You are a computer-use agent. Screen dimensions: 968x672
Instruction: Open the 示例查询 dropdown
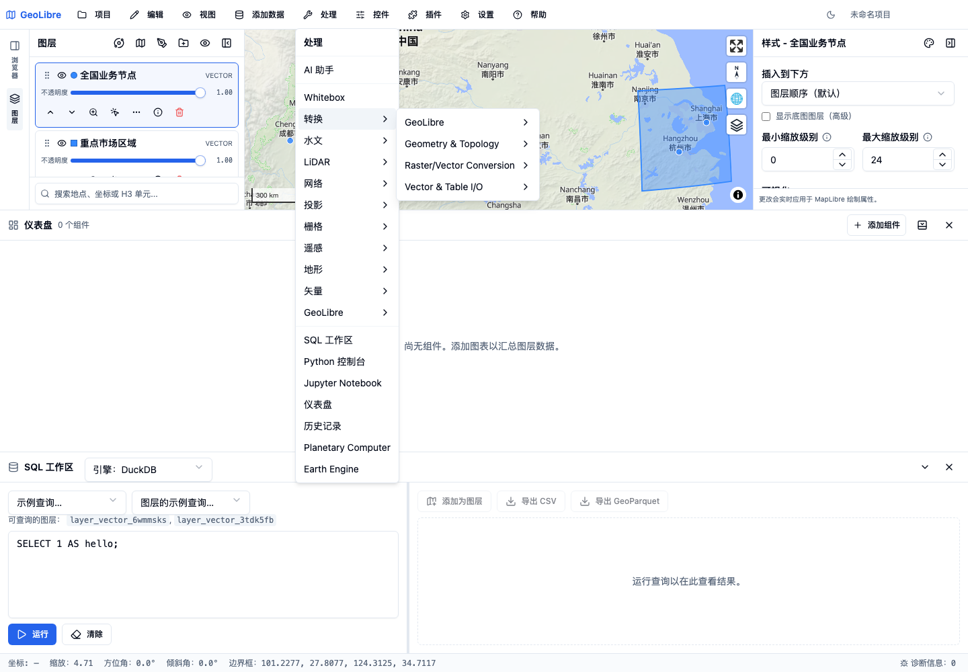(67, 503)
